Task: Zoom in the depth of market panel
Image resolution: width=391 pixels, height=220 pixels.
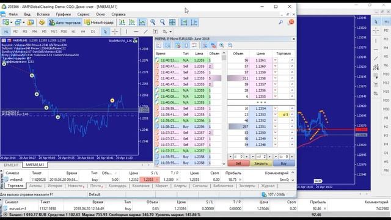Action: (221, 45)
